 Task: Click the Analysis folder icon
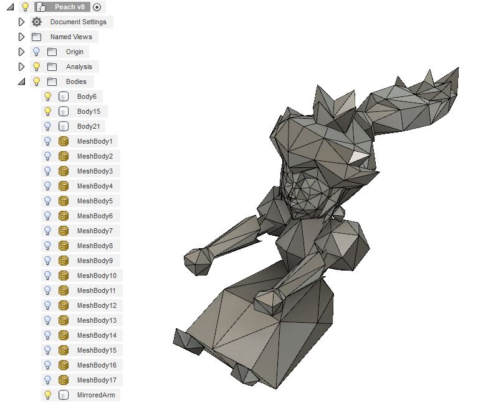click(52, 67)
